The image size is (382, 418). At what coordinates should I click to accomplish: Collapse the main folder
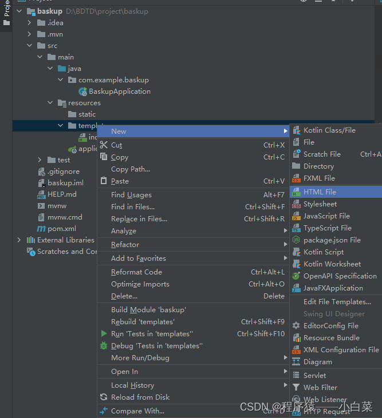pyautogui.click(x=40, y=57)
